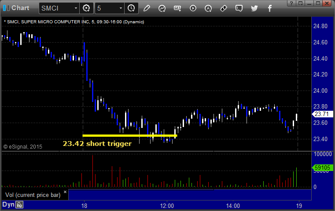Image resolution: width=335 pixels, height=211 pixels.
Task: Click the help question mark button
Action: pyautogui.click(x=291, y=3)
